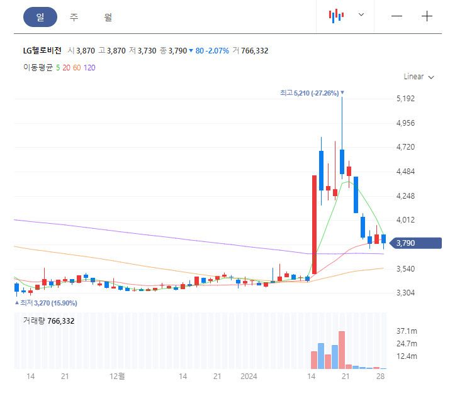This screenshot has height=396, width=450.
Task: Click the 4,484 price axis label
Action: point(405,172)
